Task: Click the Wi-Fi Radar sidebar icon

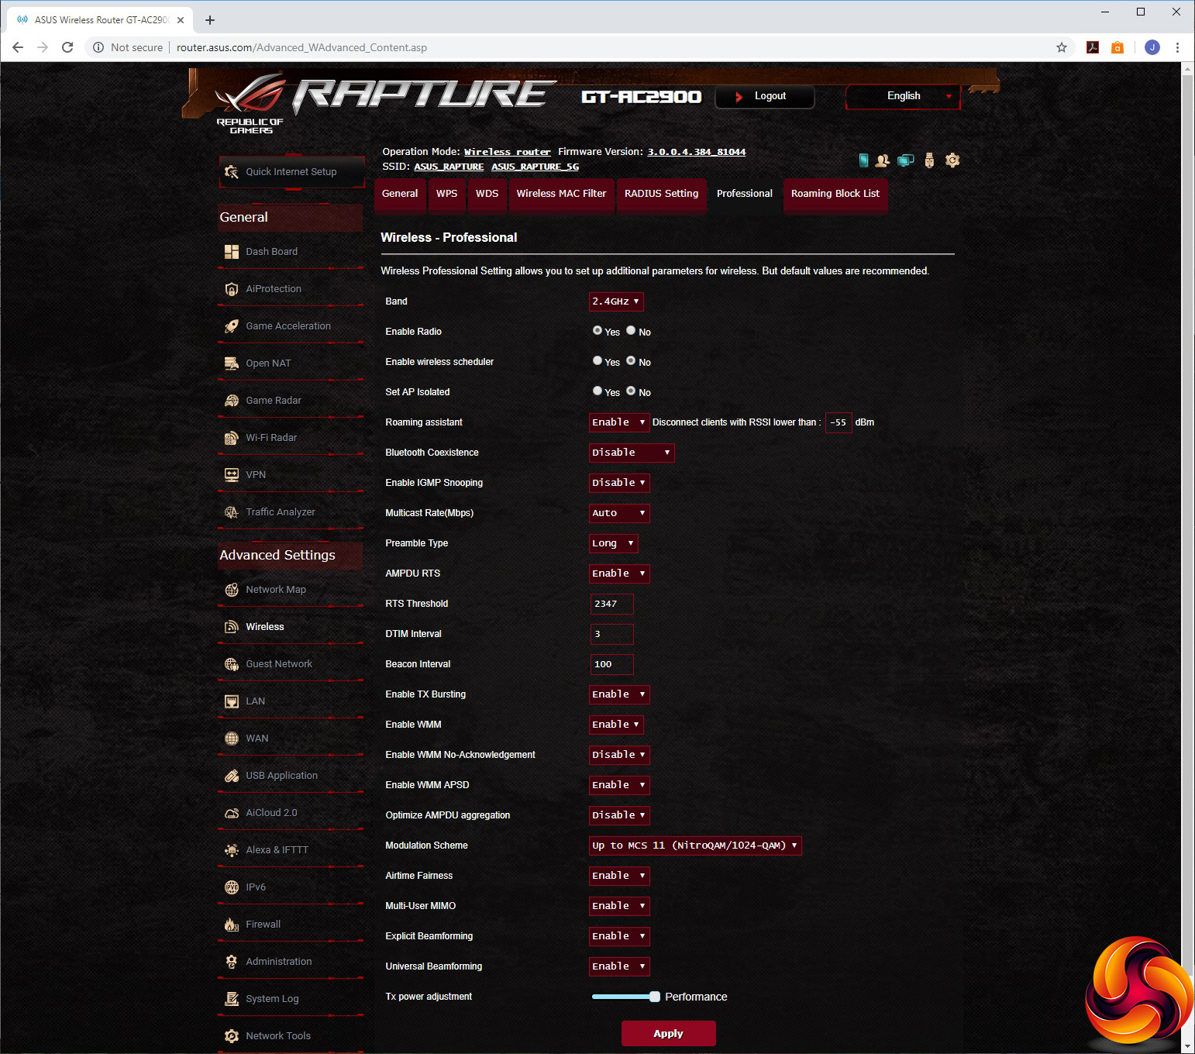Action: pos(231,438)
